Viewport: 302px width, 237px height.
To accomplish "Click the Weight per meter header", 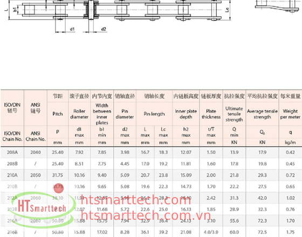I will pyautogui.click(x=290, y=114).
